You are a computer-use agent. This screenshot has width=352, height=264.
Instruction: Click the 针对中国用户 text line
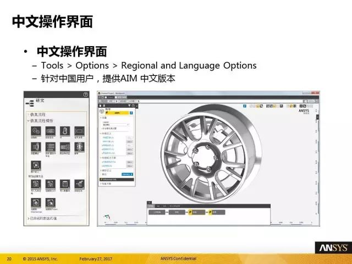(x=108, y=79)
